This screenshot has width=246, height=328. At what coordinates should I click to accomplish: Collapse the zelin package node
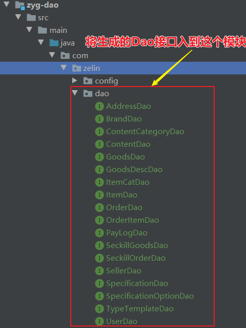pos(64,67)
